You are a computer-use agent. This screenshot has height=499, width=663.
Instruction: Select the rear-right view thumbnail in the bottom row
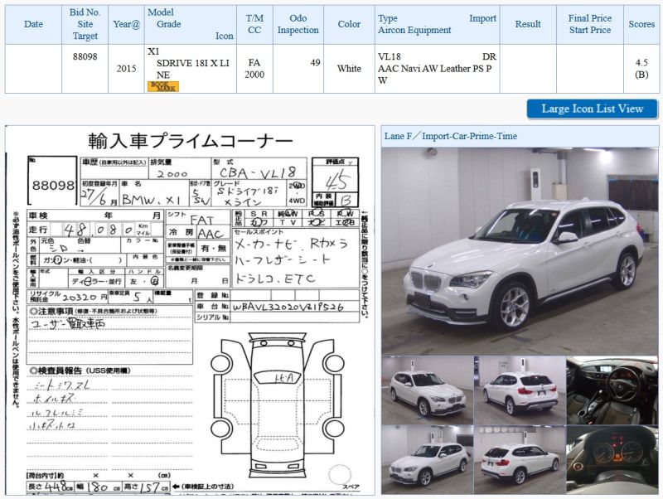click(520, 460)
